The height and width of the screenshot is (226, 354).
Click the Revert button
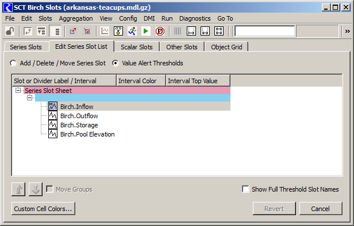click(274, 209)
